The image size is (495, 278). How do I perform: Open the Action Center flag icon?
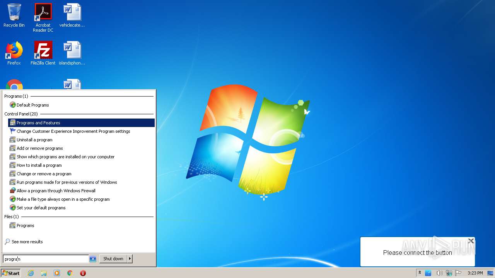pyautogui.click(x=459, y=273)
